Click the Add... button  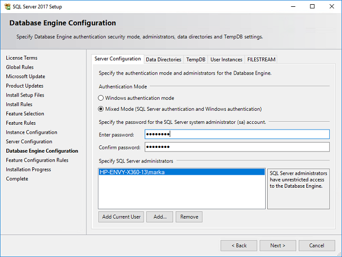159,217
